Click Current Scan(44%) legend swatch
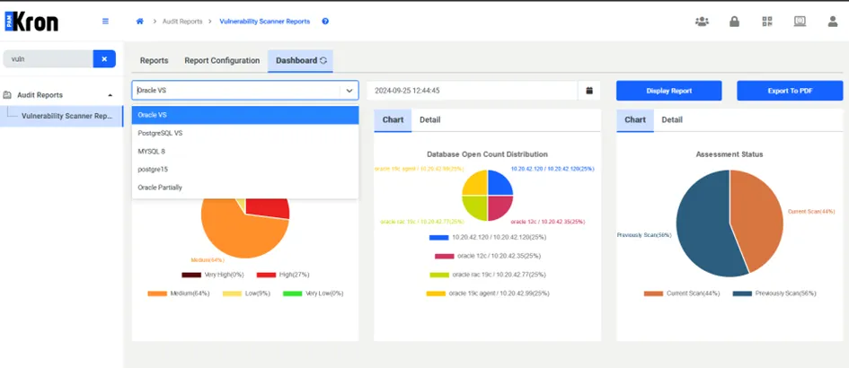Screen dimensions: 849x368 click(x=653, y=294)
